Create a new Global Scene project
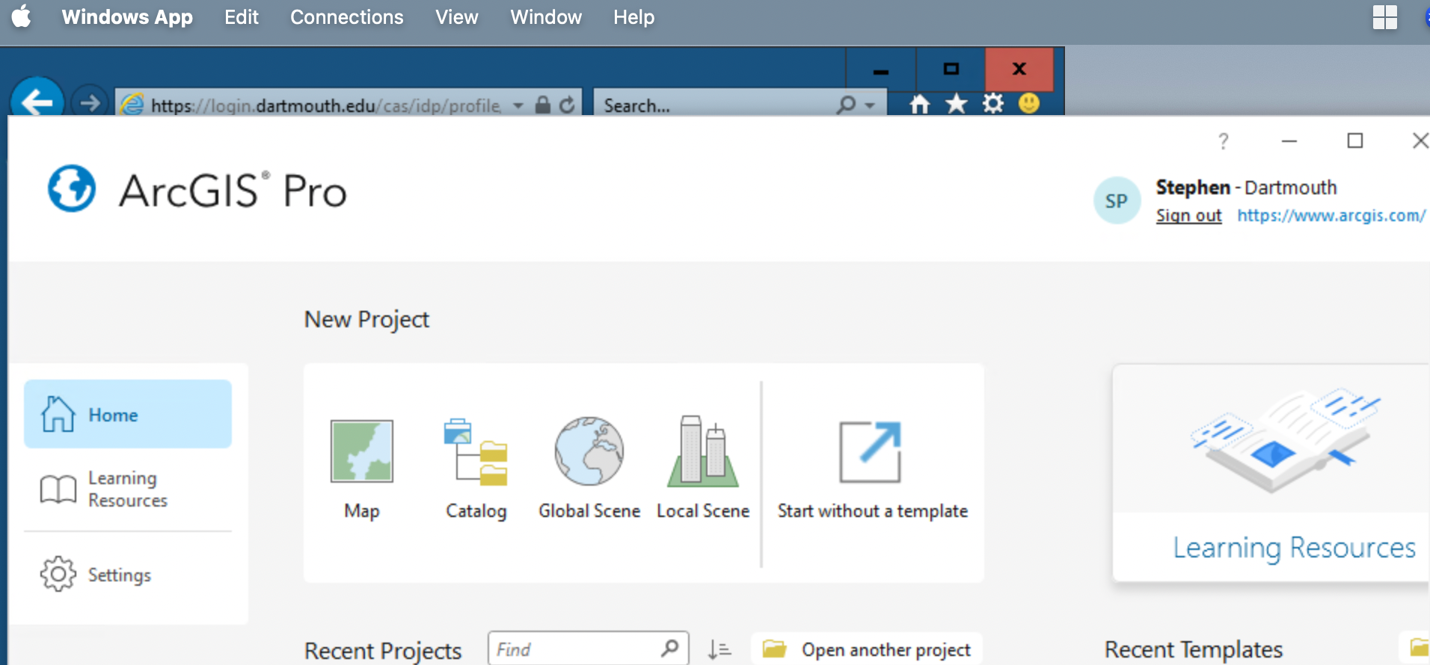 point(589,469)
